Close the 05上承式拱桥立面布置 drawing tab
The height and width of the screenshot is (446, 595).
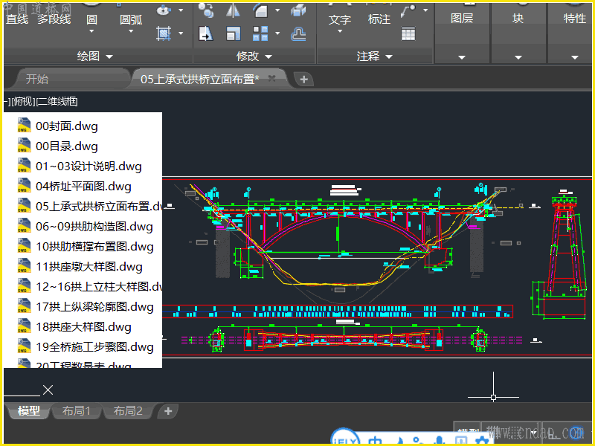pos(271,79)
